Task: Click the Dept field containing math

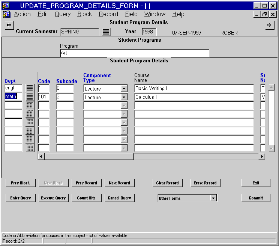Action: pyautogui.click(x=13, y=97)
